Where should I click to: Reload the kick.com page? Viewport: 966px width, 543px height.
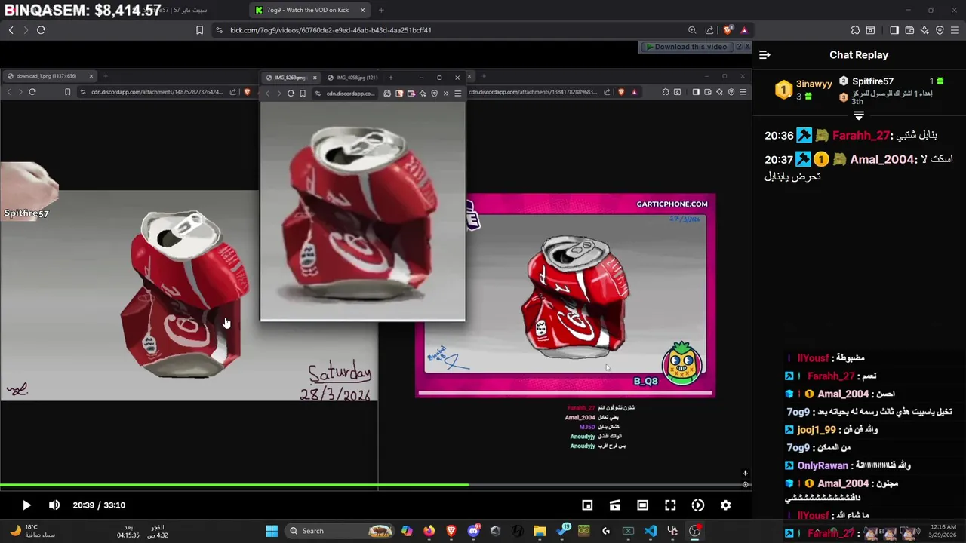(41, 30)
